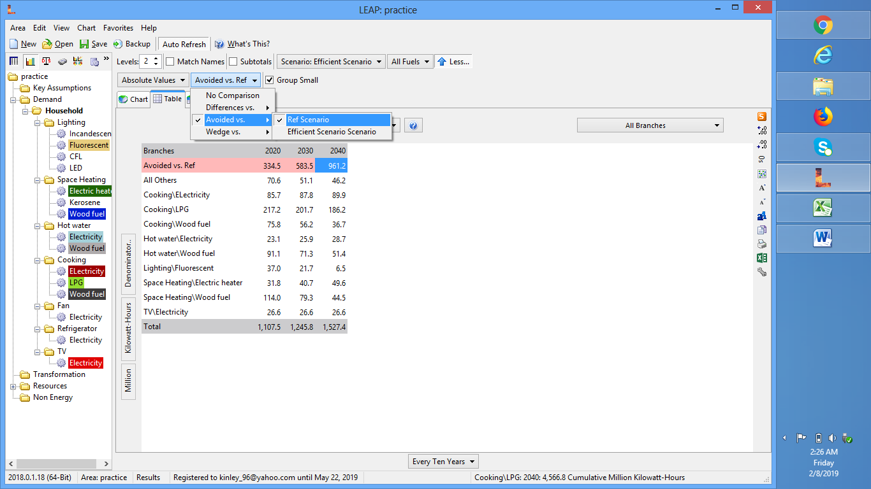Open the Overviews multi-chart icon

click(x=78, y=61)
